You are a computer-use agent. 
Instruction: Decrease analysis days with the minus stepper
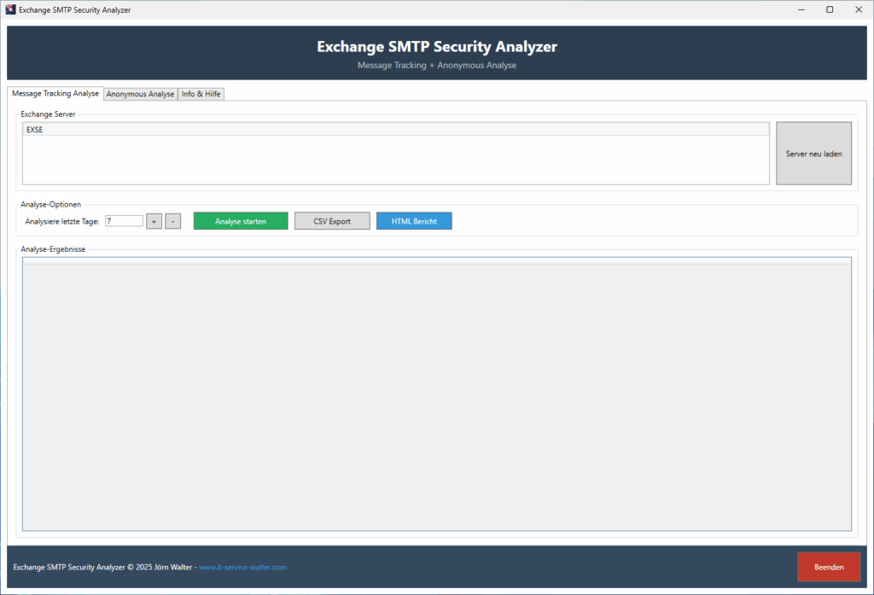[x=172, y=220]
